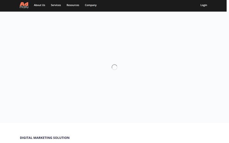Click the Login link
This screenshot has width=229, height=143.
pyautogui.click(x=204, y=5)
